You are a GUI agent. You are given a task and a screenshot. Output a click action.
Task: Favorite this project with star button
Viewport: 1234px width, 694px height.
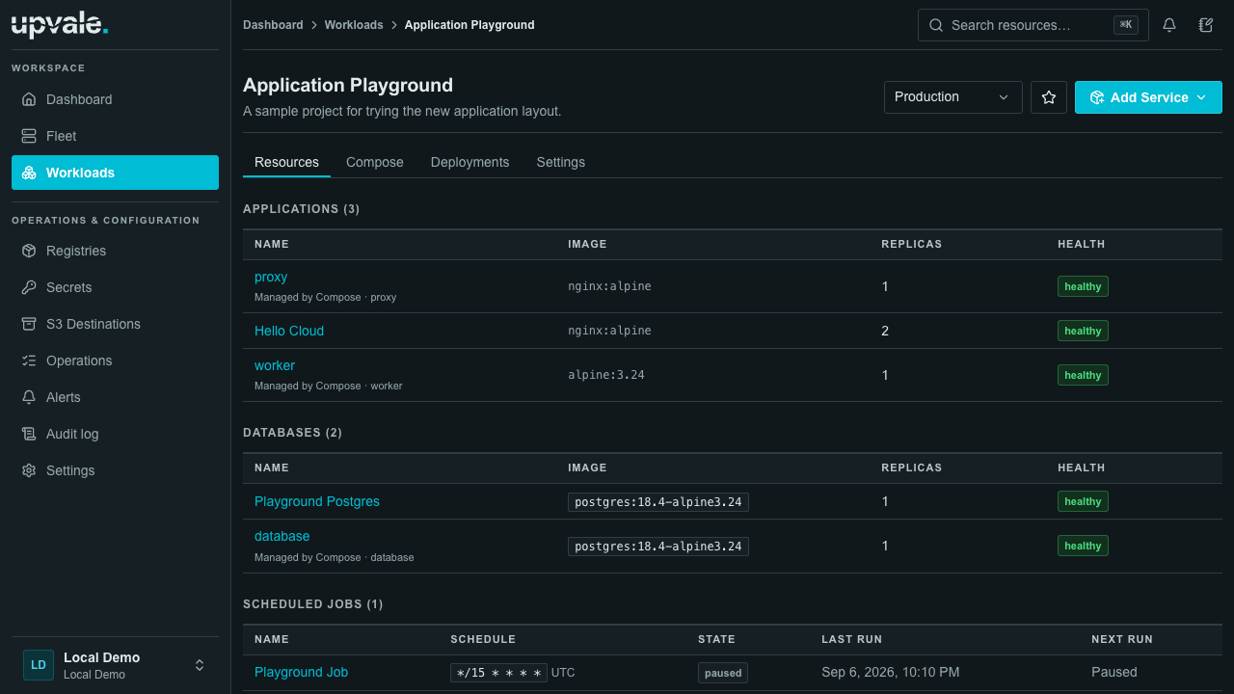click(x=1049, y=97)
